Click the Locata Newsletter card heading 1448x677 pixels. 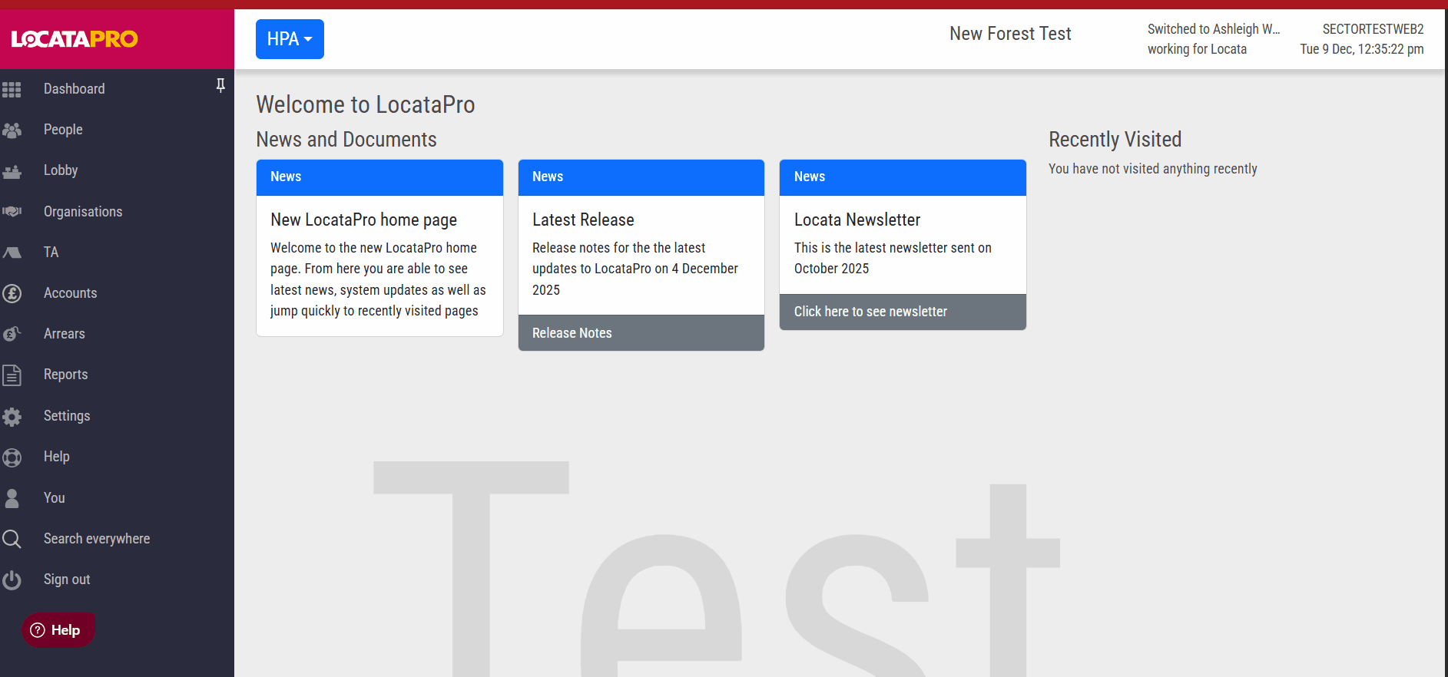857,220
